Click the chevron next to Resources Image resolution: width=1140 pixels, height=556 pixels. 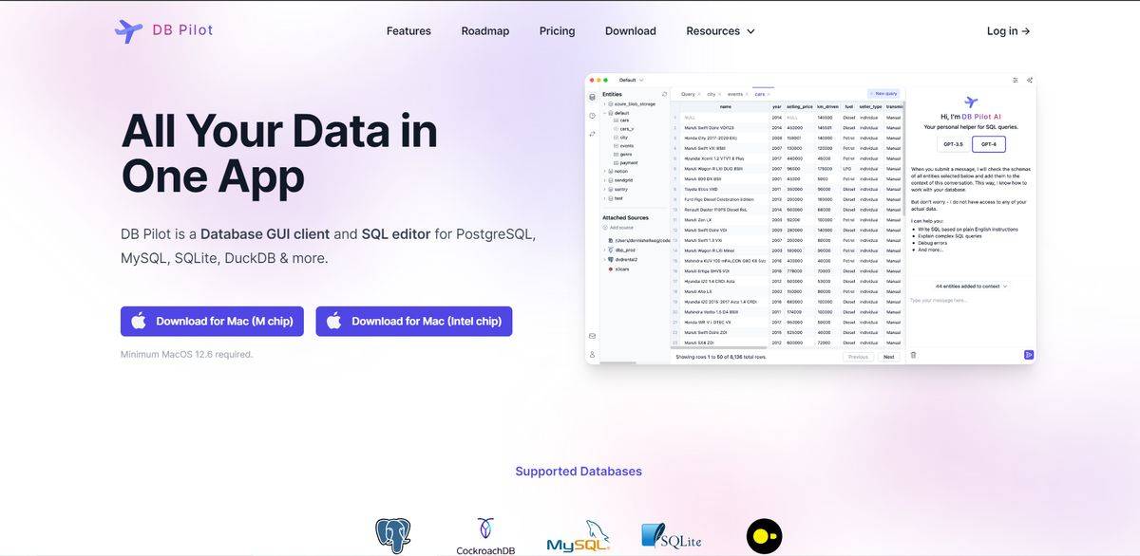tap(750, 31)
